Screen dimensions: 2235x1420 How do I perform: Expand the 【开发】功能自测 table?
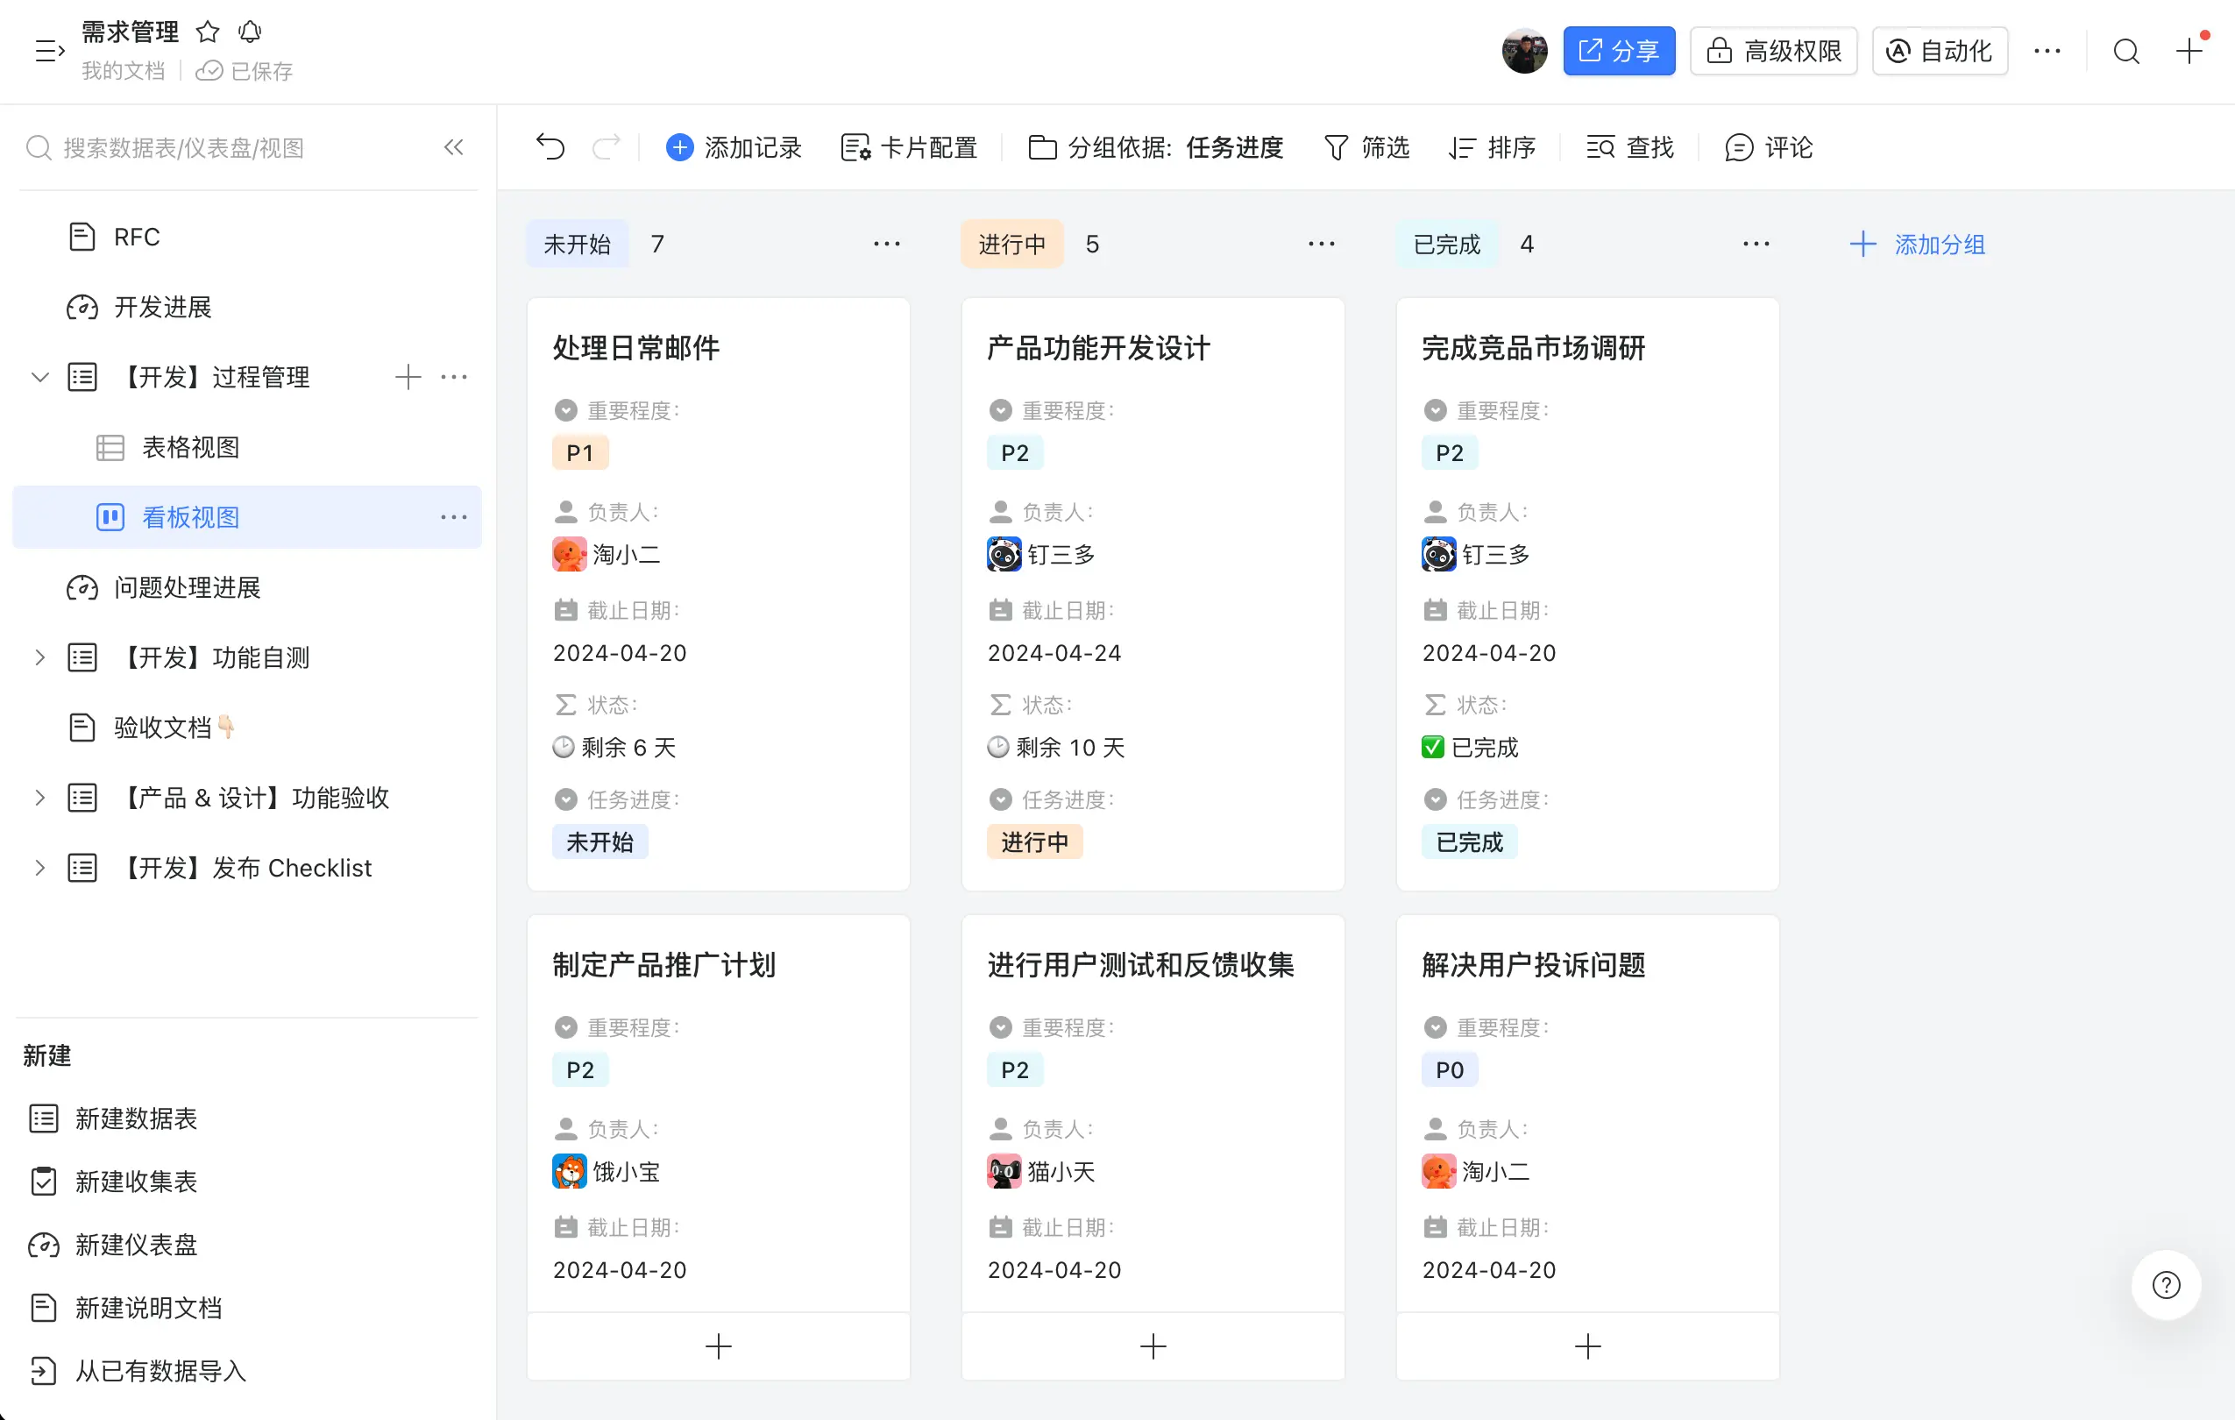tap(40, 658)
